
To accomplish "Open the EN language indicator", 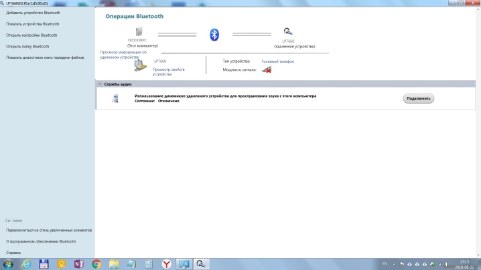I will pos(385,264).
